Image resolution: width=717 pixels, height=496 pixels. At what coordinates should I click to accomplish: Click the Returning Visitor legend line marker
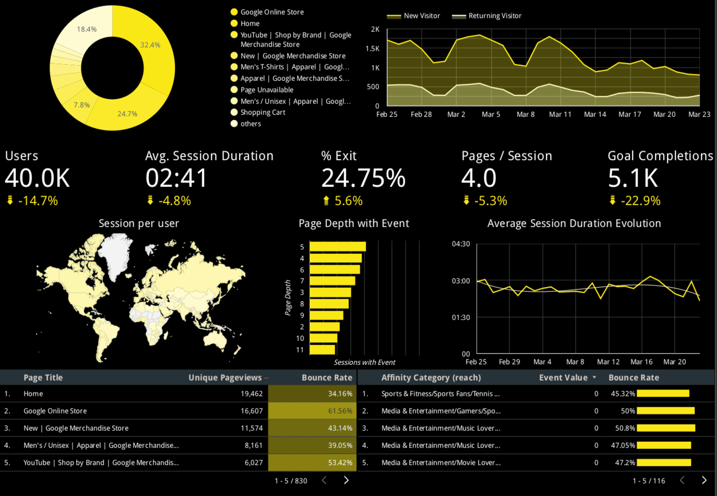(459, 16)
